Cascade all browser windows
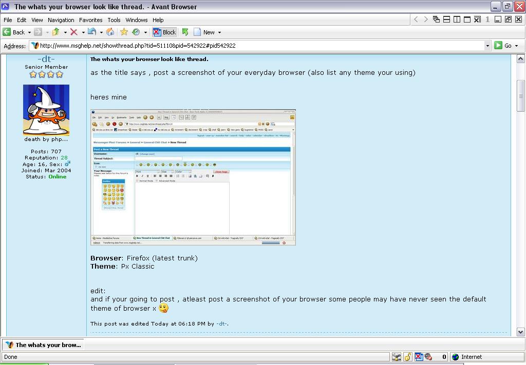Screen dimensions: 526x365 coord(436,19)
